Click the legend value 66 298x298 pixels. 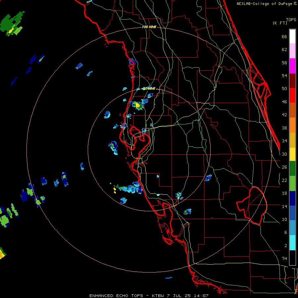[284, 37]
